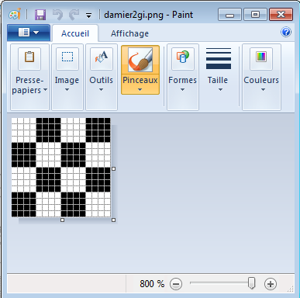The height and width of the screenshot is (298, 300).
Task: Click the bottom-right corner canvas resize handle
Action: (x=113, y=220)
